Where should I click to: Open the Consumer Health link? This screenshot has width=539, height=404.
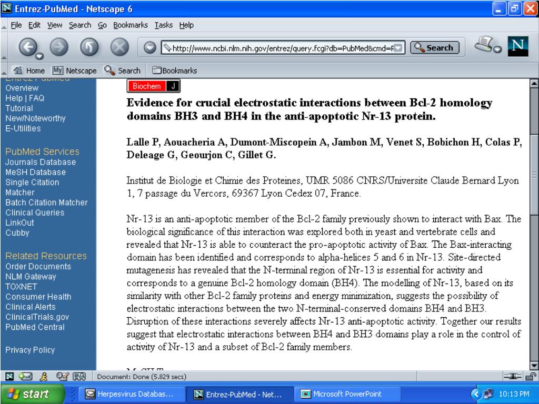38,297
